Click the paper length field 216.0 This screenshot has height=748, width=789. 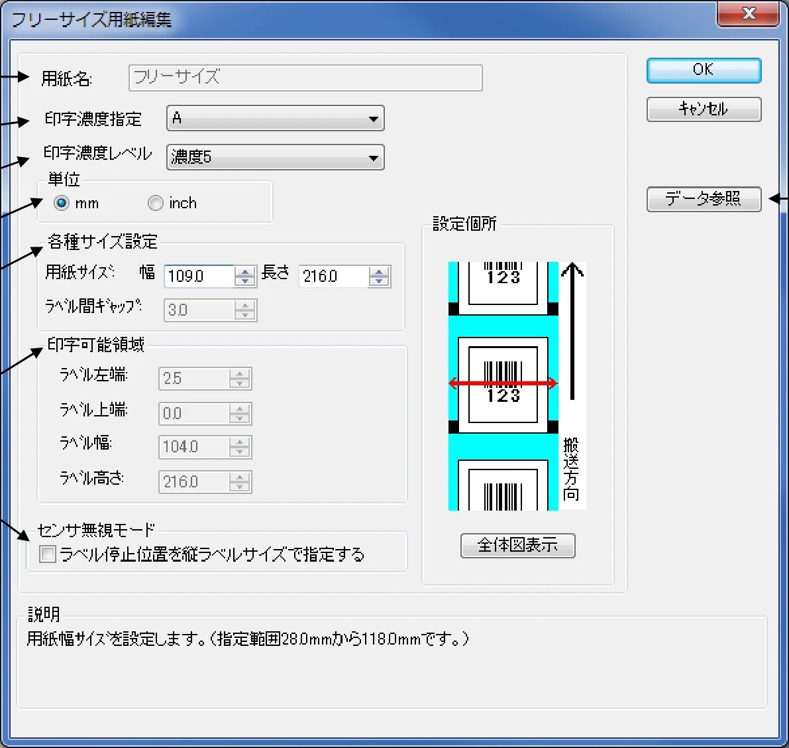tap(334, 276)
